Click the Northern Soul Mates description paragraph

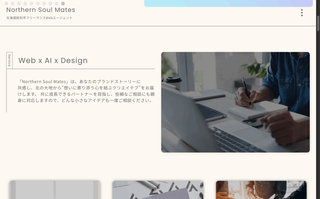[86, 91]
